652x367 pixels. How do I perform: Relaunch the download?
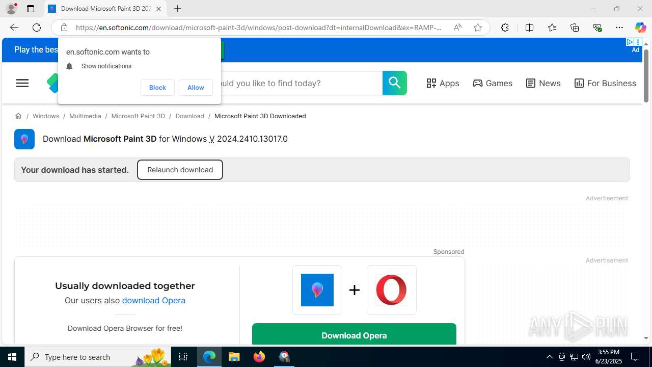[180, 170]
